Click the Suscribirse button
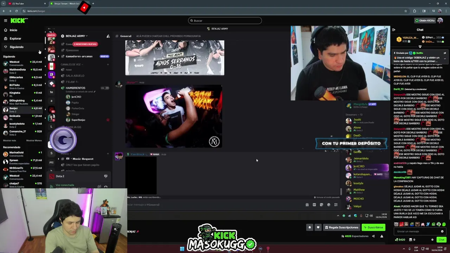This screenshot has height=253, width=450. pos(373,227)
